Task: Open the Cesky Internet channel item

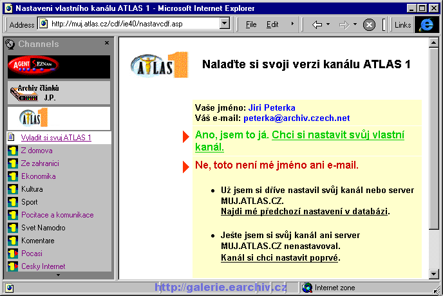Action: pyautogui.click(x=43, y=266)
